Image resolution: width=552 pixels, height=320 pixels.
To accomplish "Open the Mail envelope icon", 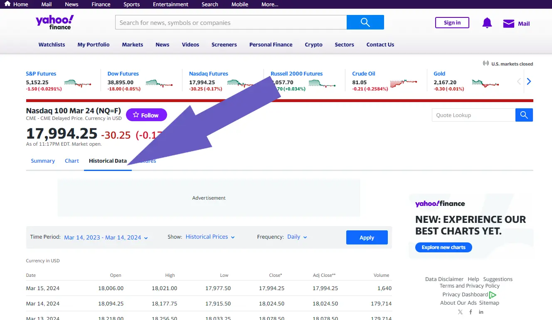I will (508, 24).
